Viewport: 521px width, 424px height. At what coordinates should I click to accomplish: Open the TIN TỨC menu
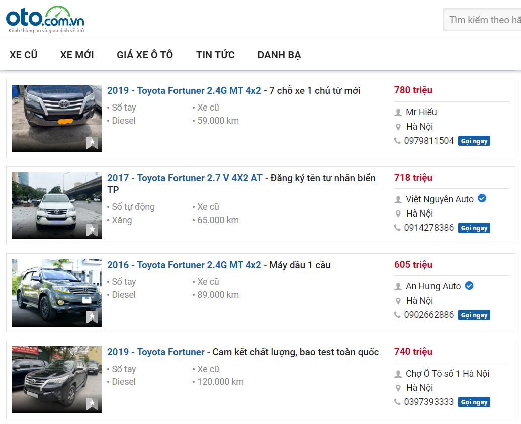[215, 55]
